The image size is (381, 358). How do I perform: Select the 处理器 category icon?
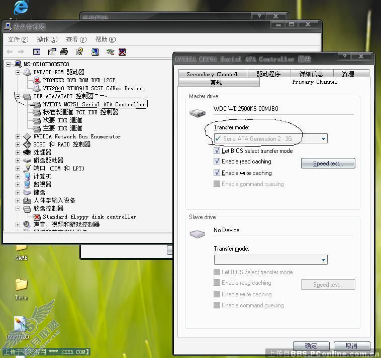(27, 152)
